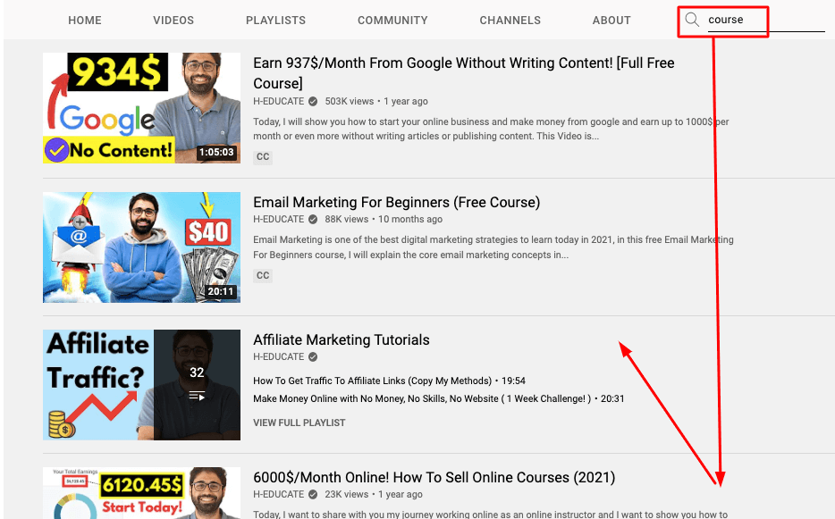
Task: Click '23K views' text
Action: [x=347, y=495]
